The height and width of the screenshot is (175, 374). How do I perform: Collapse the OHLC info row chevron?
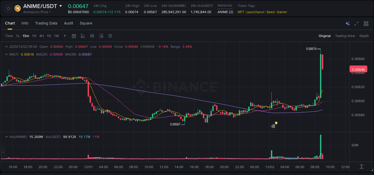(7, 47)
